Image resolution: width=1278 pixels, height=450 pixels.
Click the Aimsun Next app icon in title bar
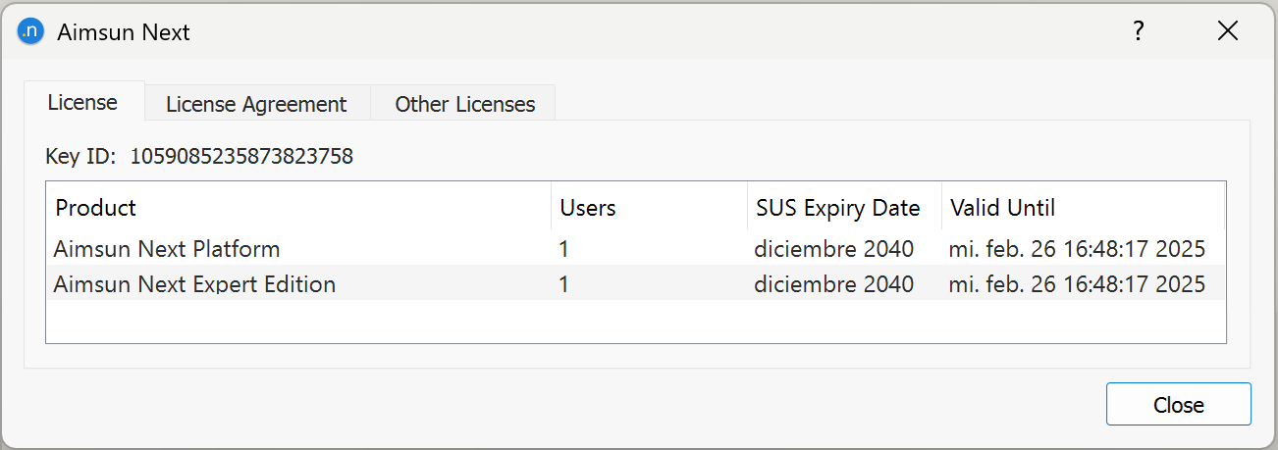(31, 31)
